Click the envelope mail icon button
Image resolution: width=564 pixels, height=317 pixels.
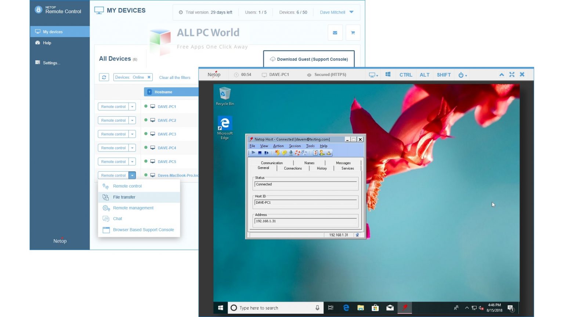pyautogui.click(x=335, y=33)
